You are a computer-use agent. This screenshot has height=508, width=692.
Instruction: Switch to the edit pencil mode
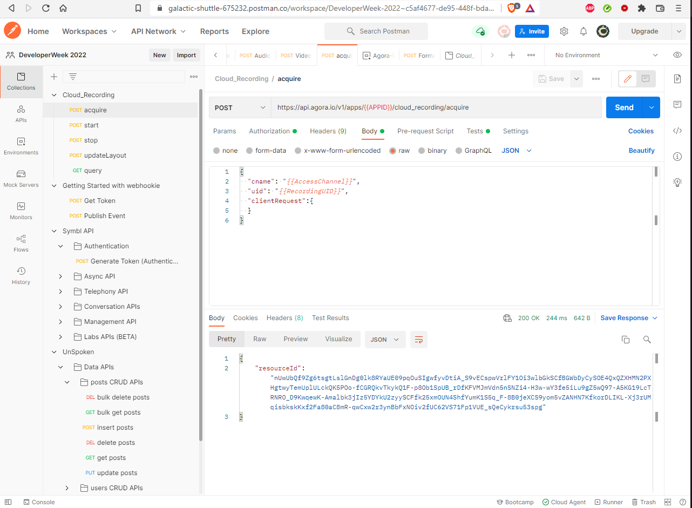(627, 79)
